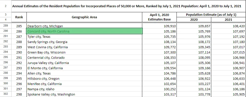Click 2021 estimate value 107,017
Screen dimensions: 246x97
point(228,47)
